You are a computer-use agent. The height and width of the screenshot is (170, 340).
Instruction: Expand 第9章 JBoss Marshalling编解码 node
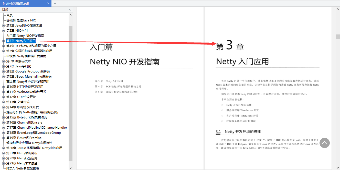[3, 77]
